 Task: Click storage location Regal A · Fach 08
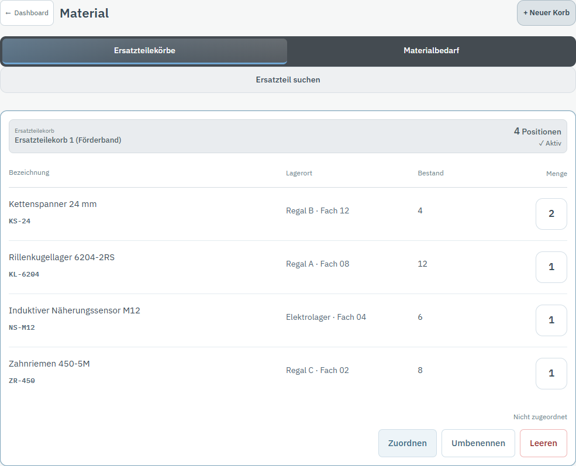point(318,264)
